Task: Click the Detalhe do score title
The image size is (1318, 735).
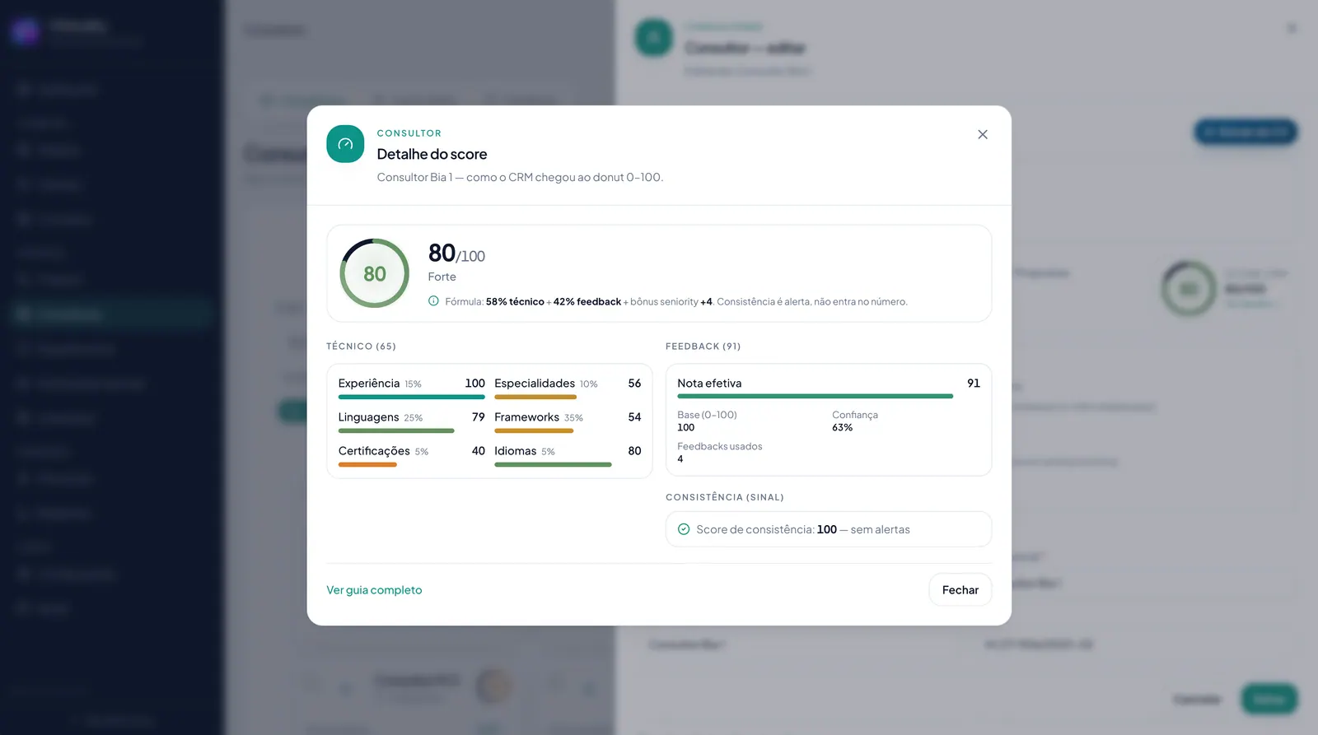Action: pos(432,154)
